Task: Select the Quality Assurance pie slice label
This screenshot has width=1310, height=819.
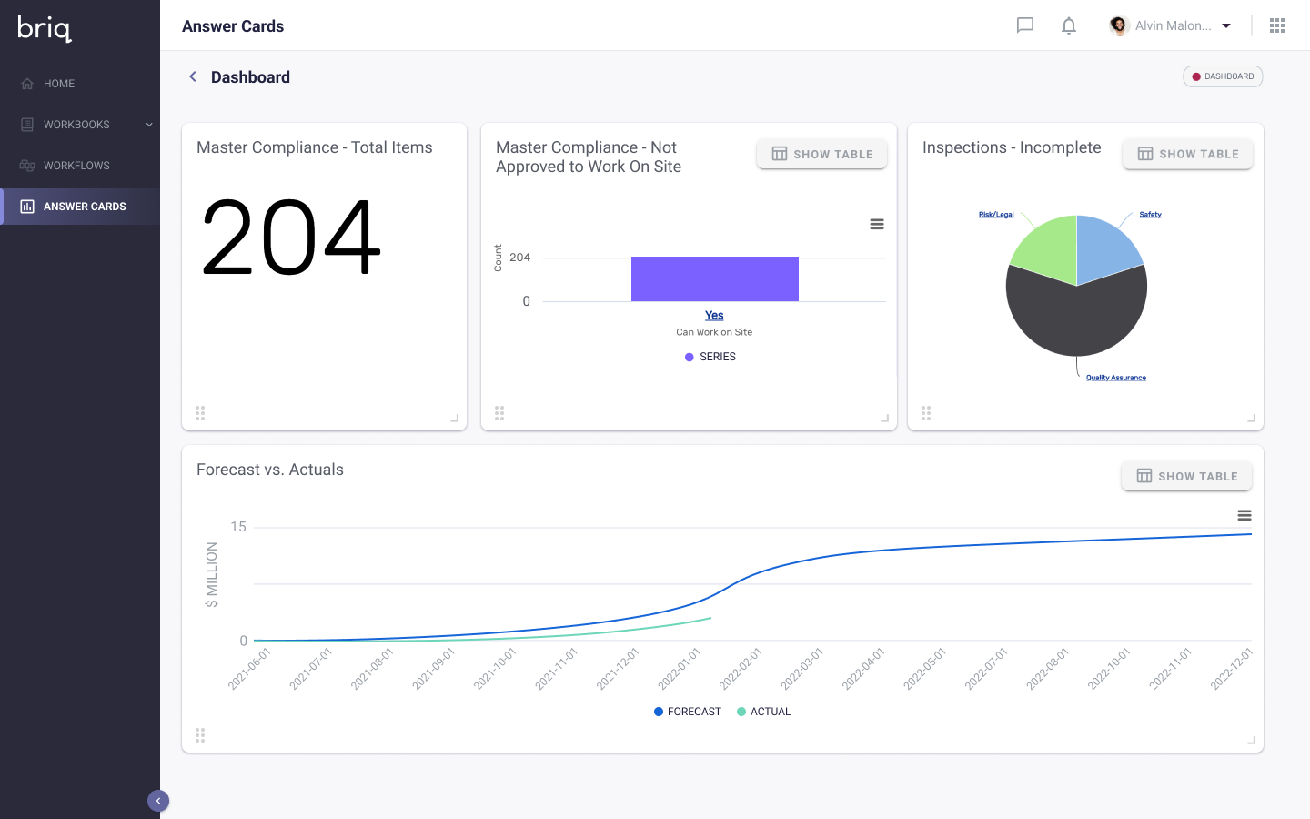Action: pyautogui.click(x=1114, y=376)
